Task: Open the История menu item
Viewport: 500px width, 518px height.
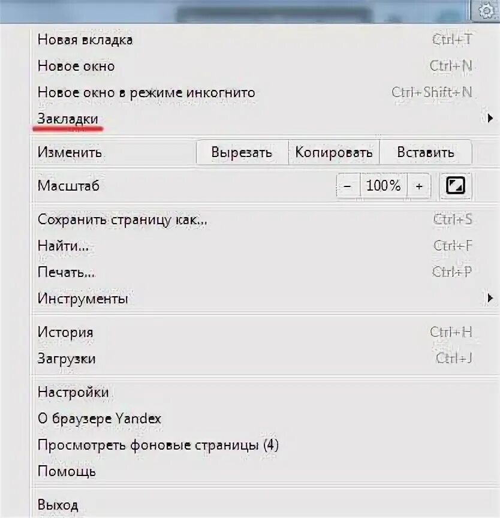Action: tap(265, 332)
